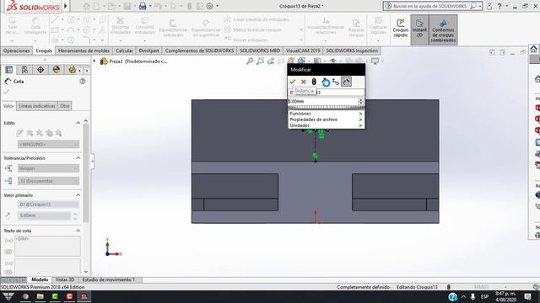Toggle Contornos de croquis sombreados
This screenshot has height=303, width=540.
point(443,29)
